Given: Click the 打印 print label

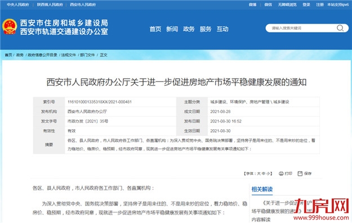Looking at the screenshot, I should pyautogui.click(x=288, y=174).
